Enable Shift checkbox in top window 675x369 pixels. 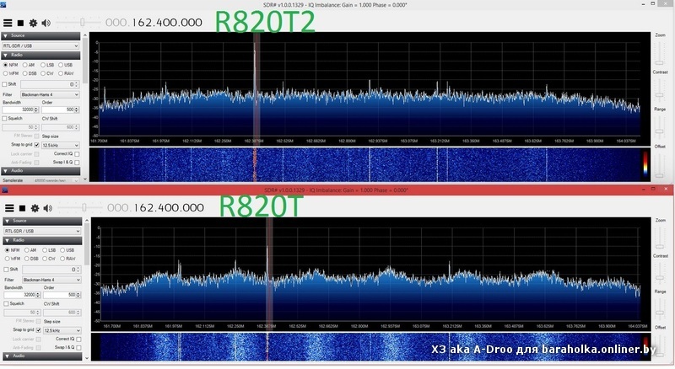[5, 84]
